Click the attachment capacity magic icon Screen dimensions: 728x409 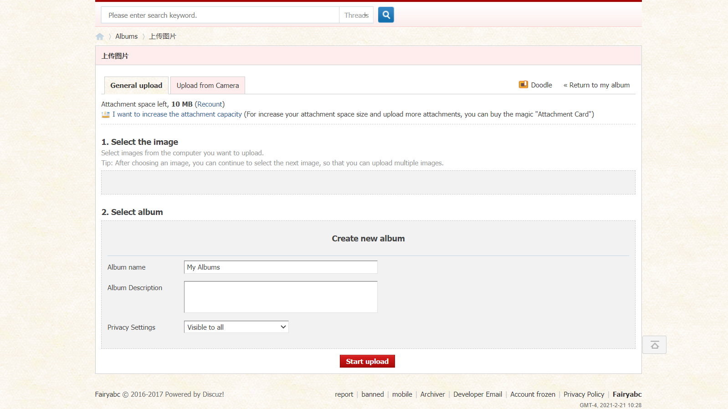point(105,114)
